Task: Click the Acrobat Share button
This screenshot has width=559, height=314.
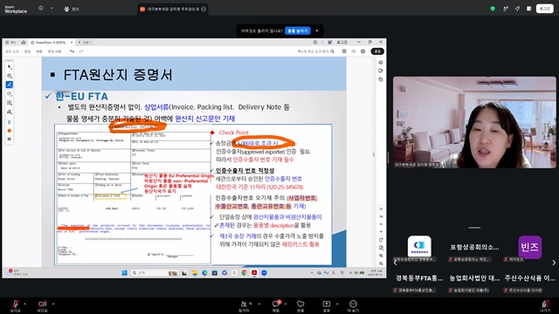Action: (377, 51)
